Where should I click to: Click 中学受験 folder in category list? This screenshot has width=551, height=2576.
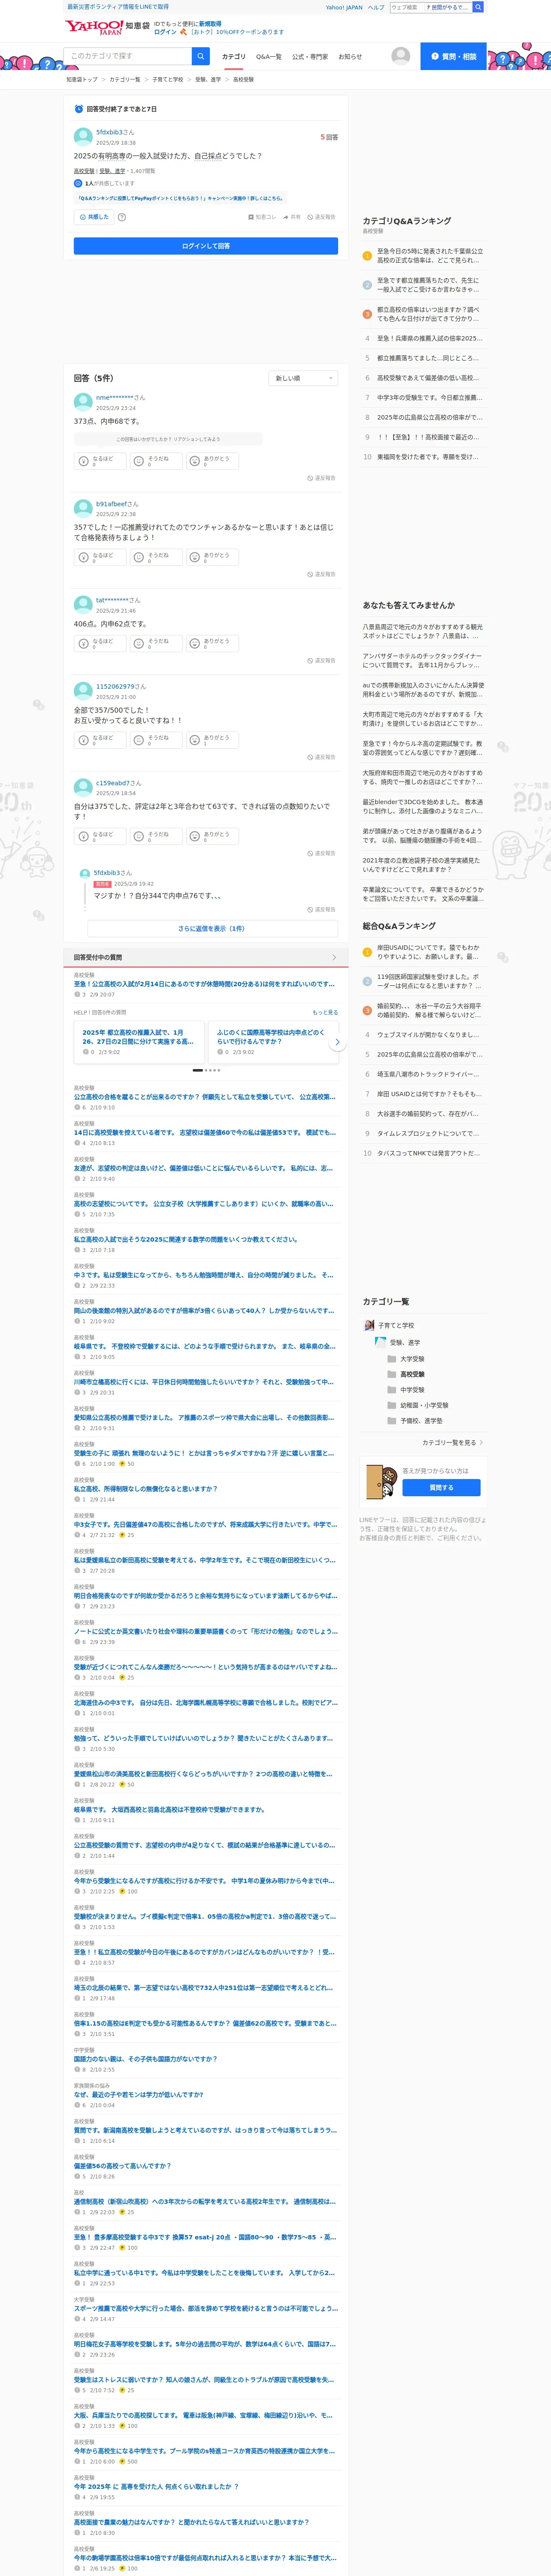click(405, 1390)
